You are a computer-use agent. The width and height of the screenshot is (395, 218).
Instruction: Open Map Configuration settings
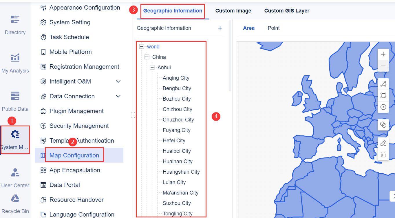(x=74, y=155)
